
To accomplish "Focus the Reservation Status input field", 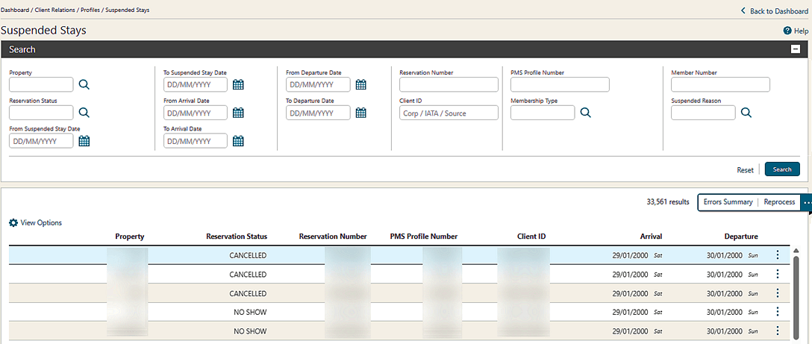I will tap(42, 113).
